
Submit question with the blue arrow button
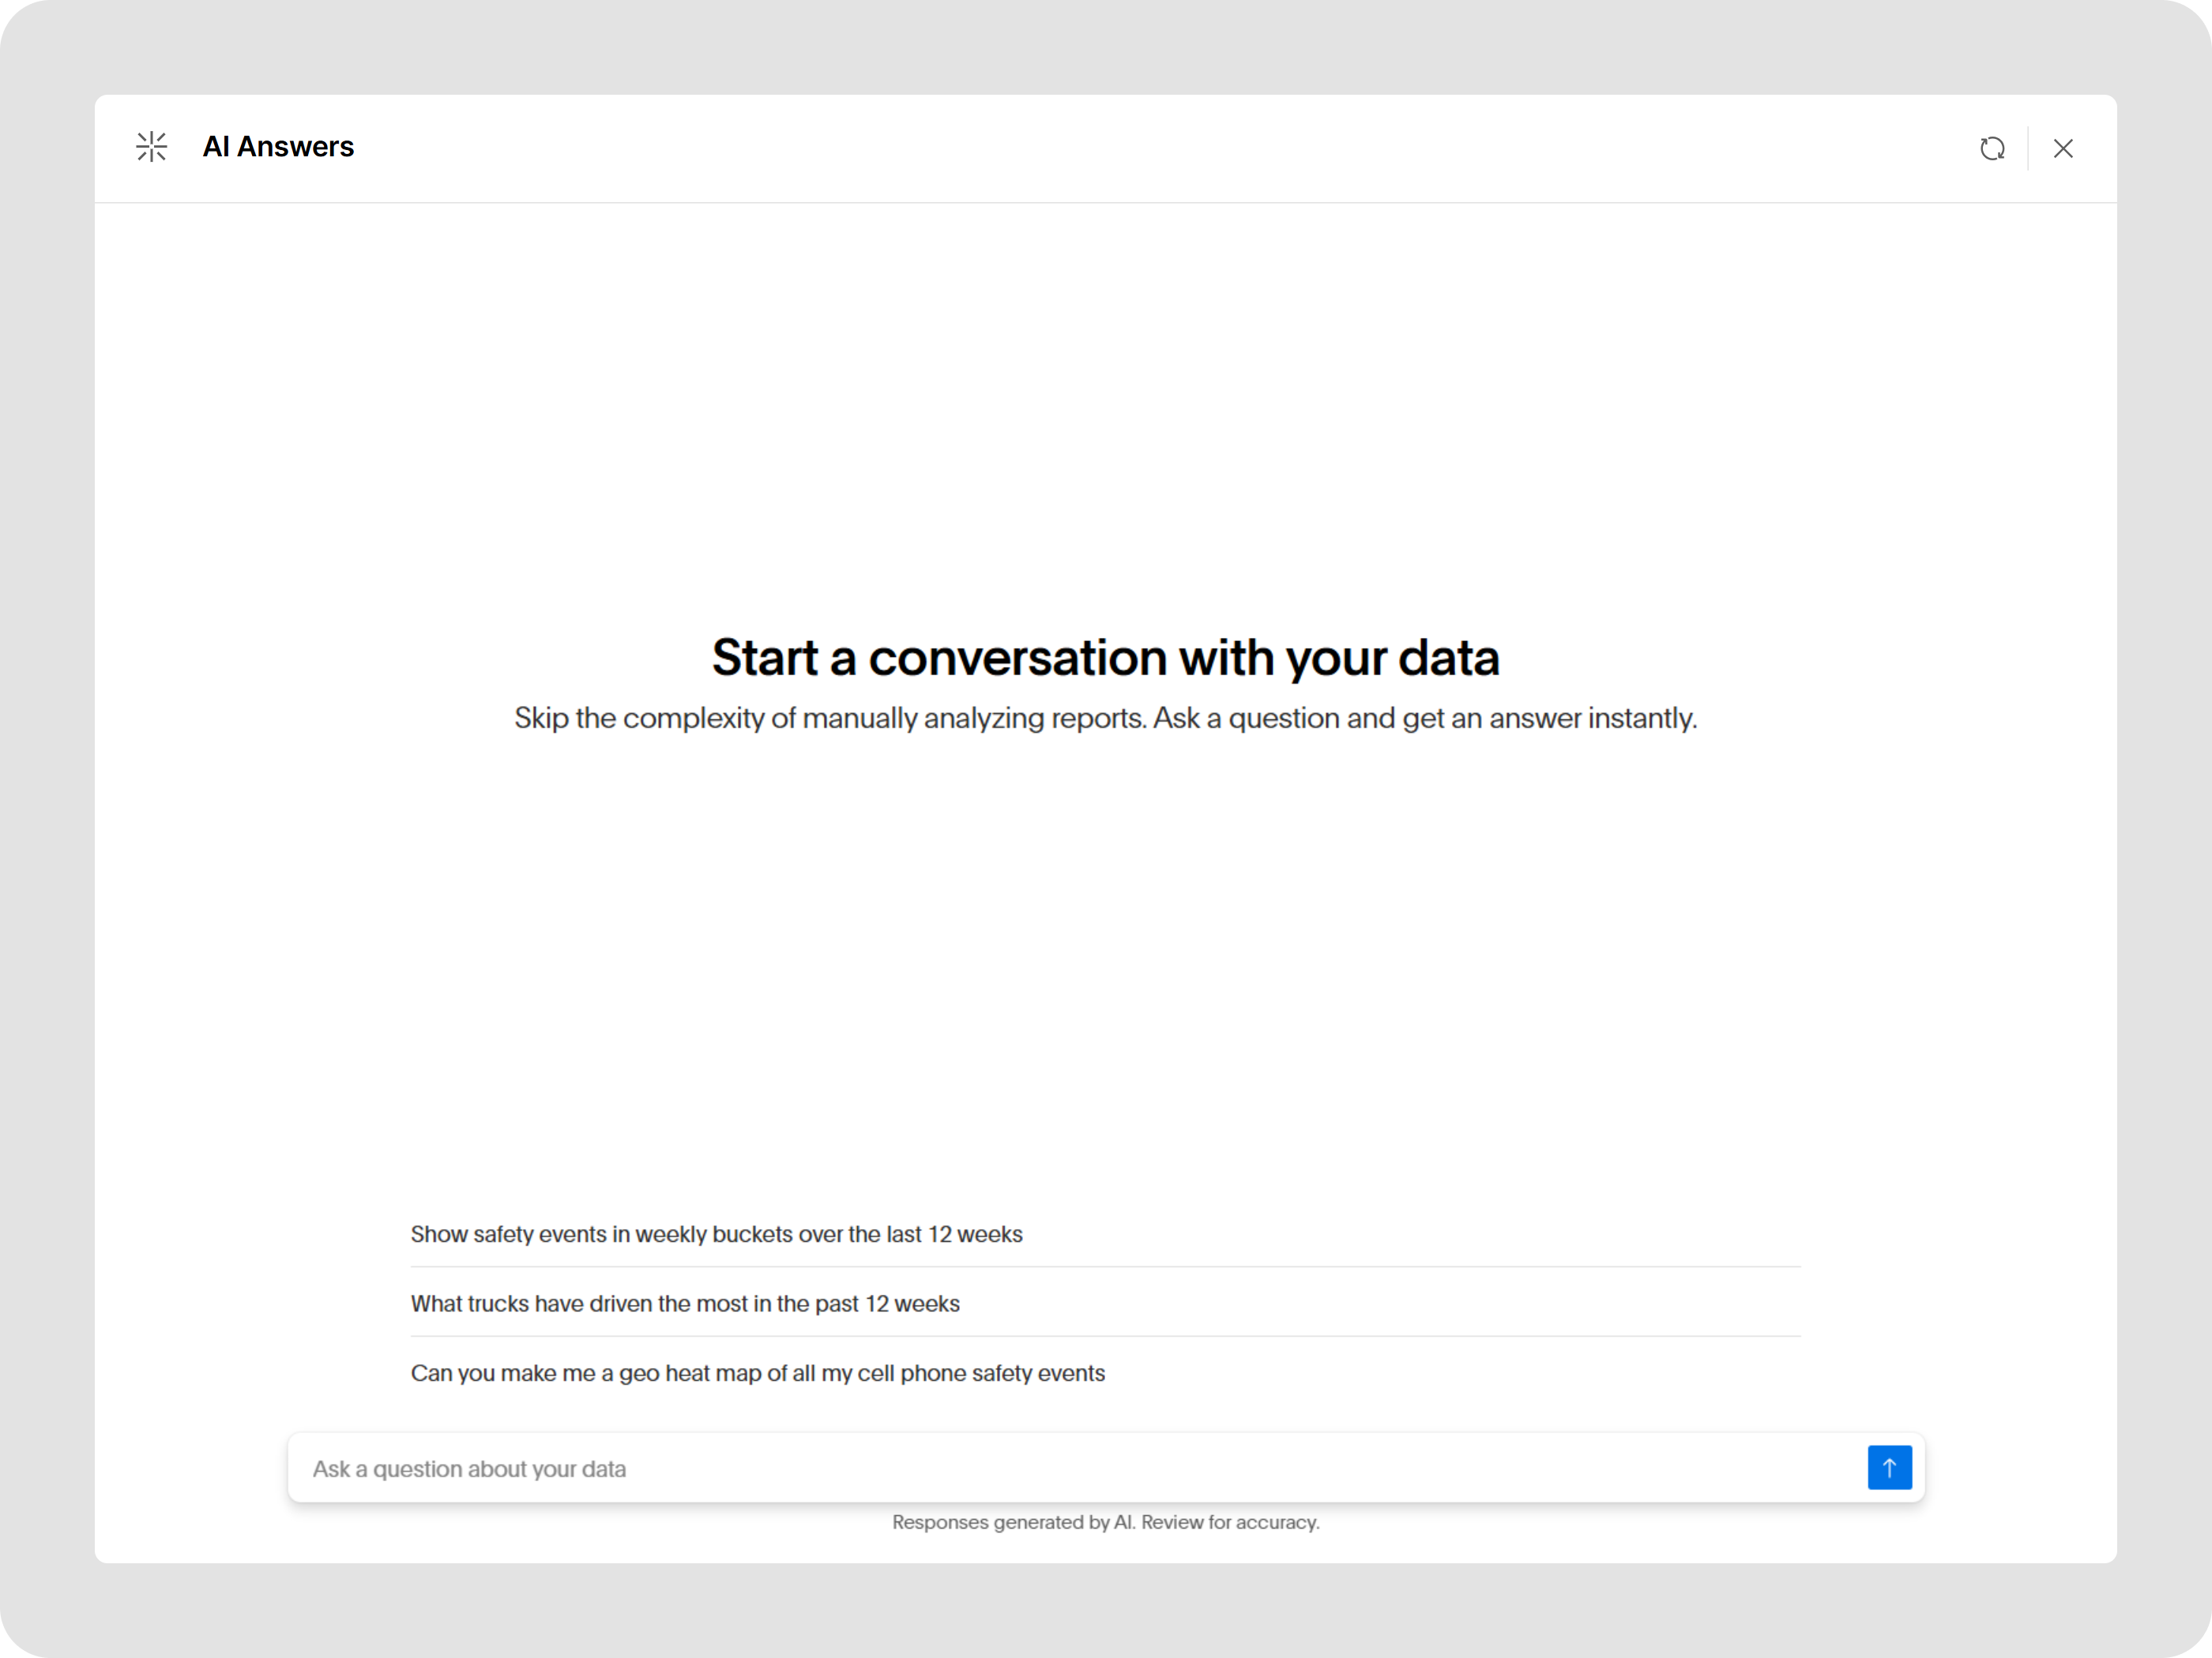pyautogui.click(x=1889, y=1467)
